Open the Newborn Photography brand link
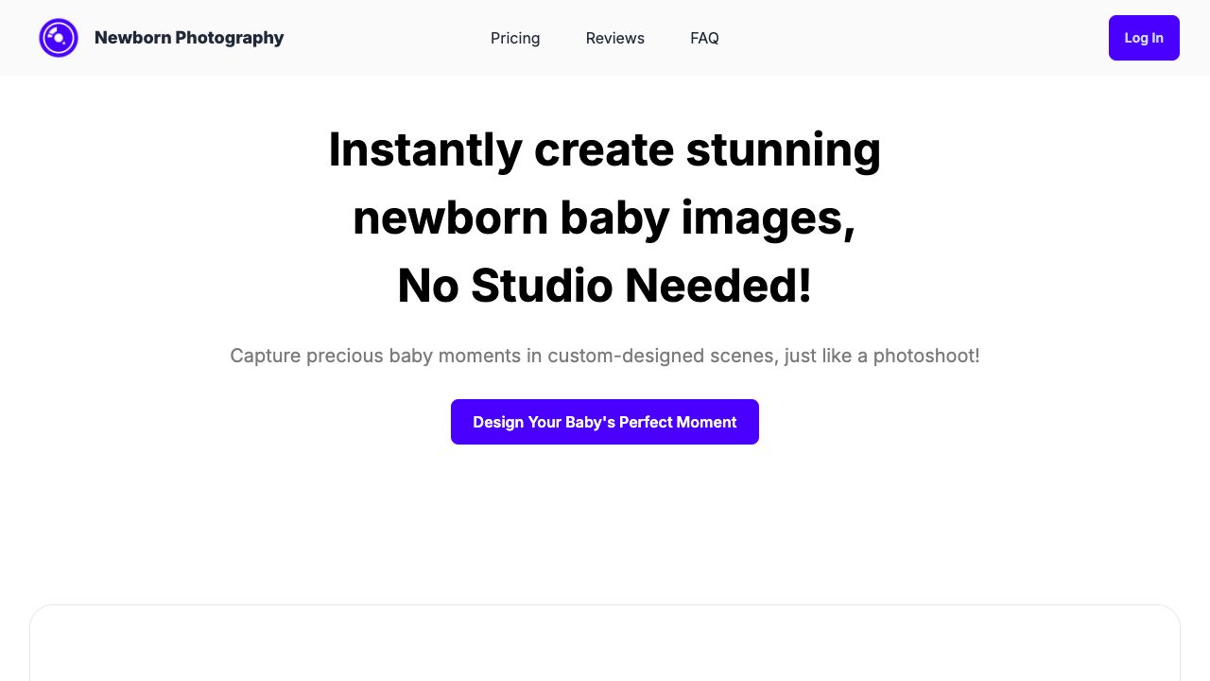 [189, 38]
